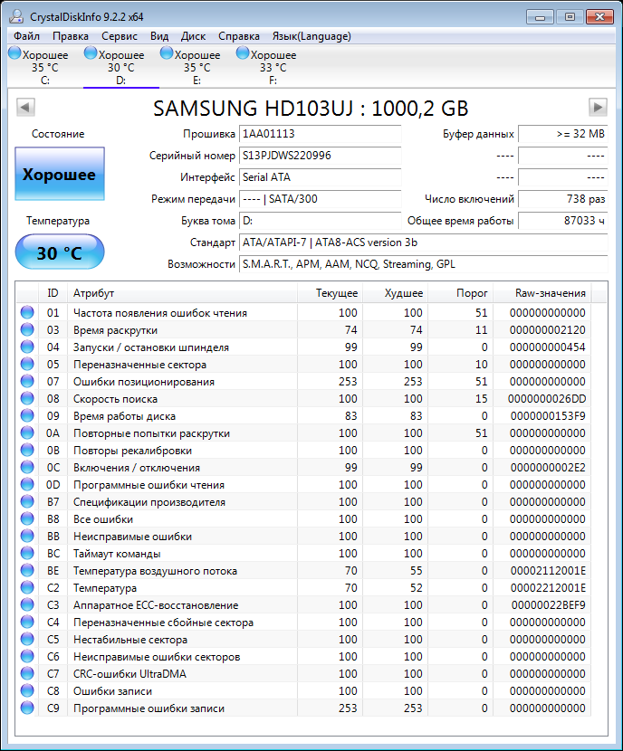The image size is (623, 751).
Task: Switch to disk F: tab at 33 °C
Action: tap(273, 67)
